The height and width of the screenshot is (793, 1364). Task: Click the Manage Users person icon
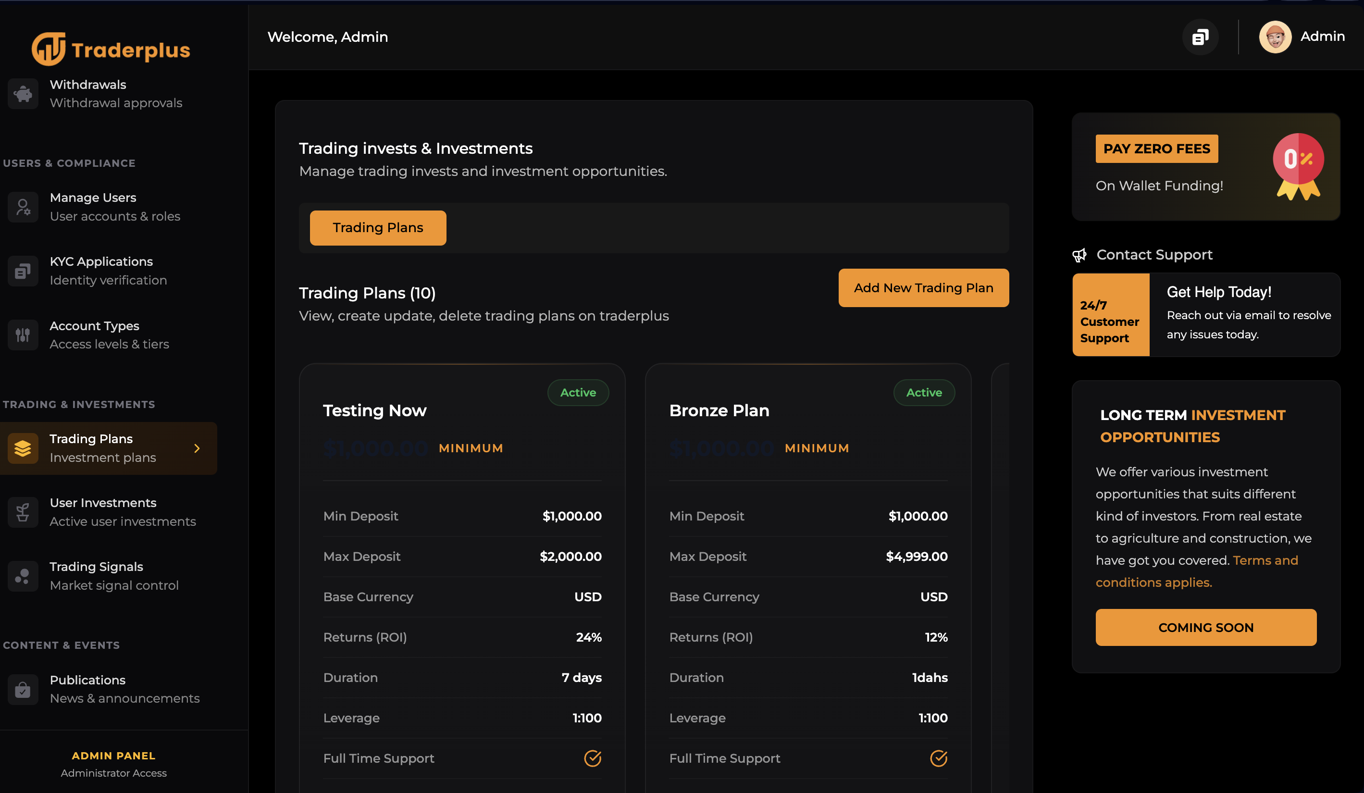point(23,207)
